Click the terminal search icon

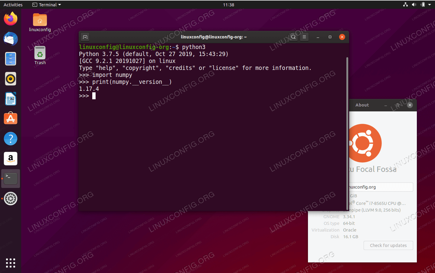[x=293, y=37]
